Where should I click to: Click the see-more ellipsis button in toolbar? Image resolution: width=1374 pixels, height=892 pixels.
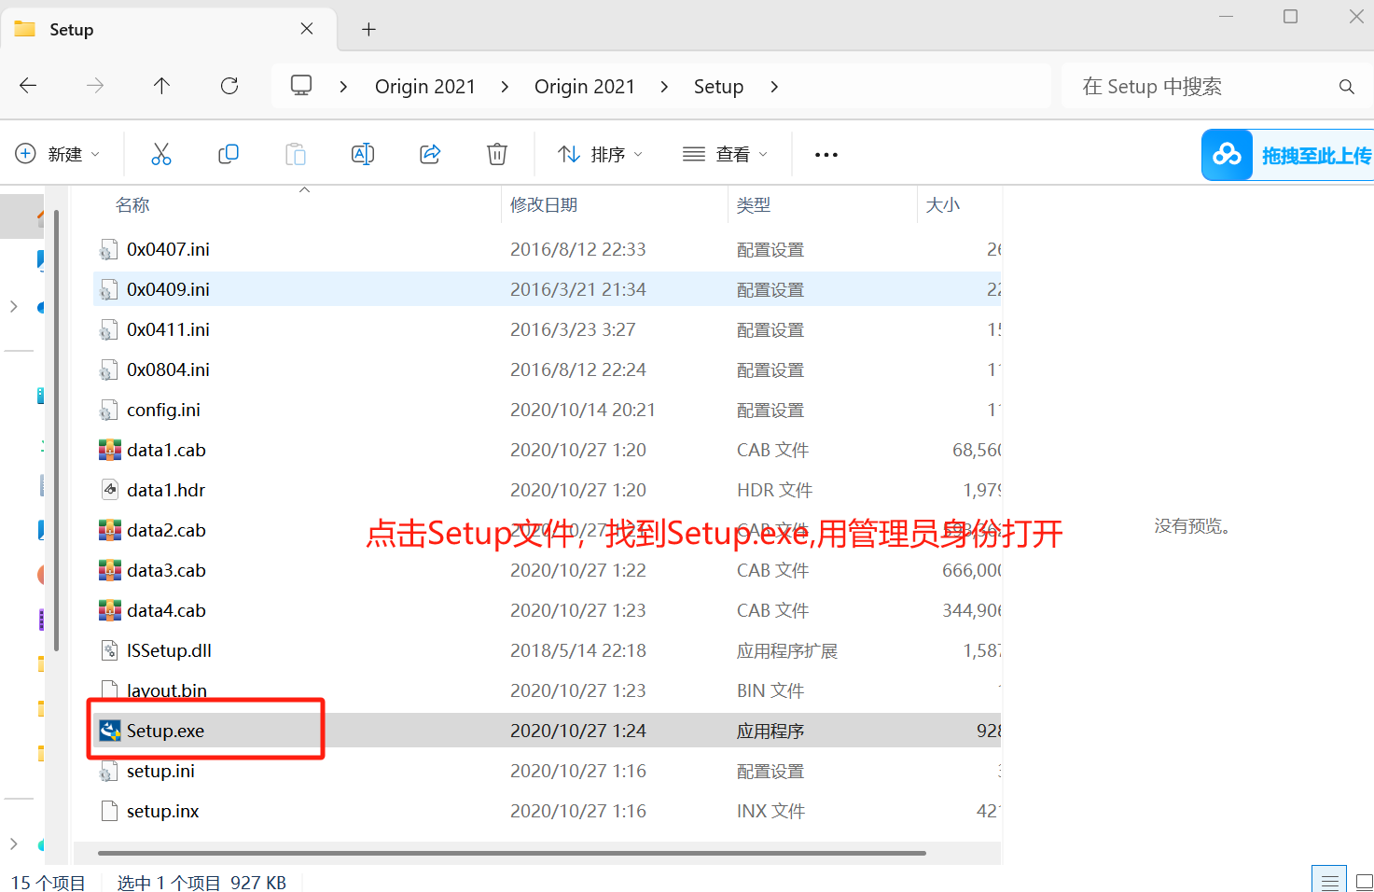[826, 154]
